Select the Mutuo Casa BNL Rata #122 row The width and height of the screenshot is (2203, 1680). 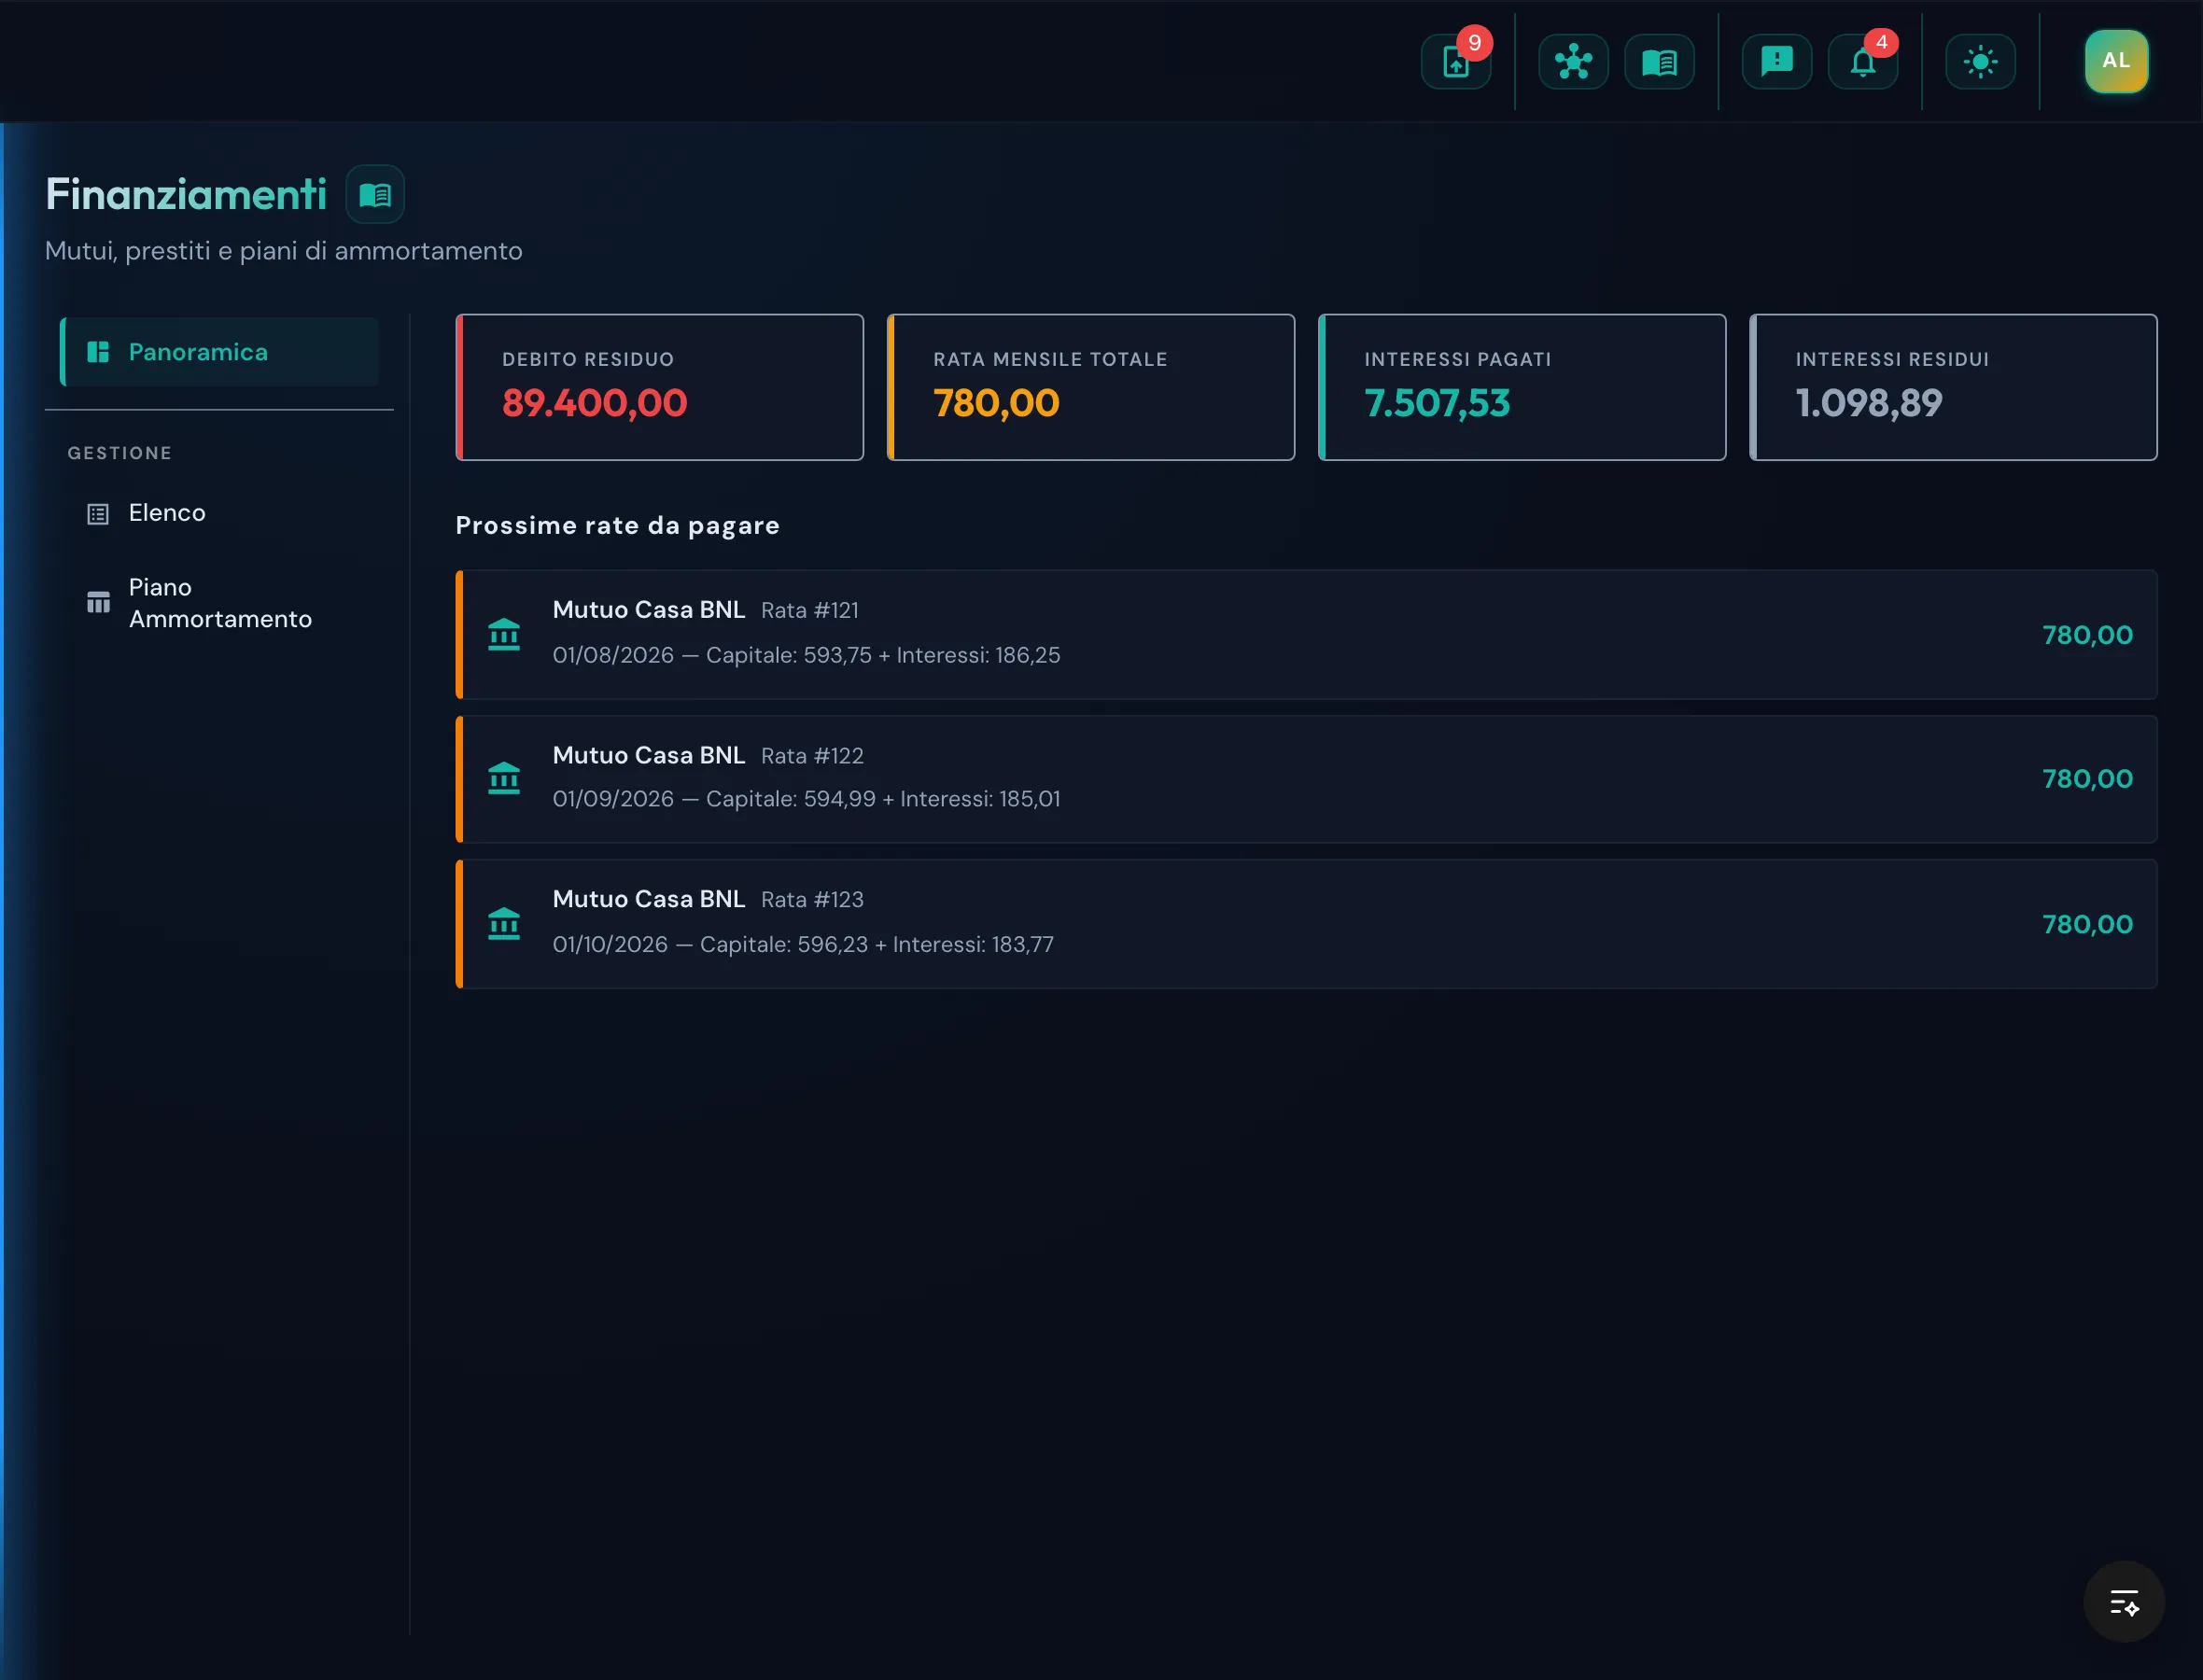(x=1306, y=779)
